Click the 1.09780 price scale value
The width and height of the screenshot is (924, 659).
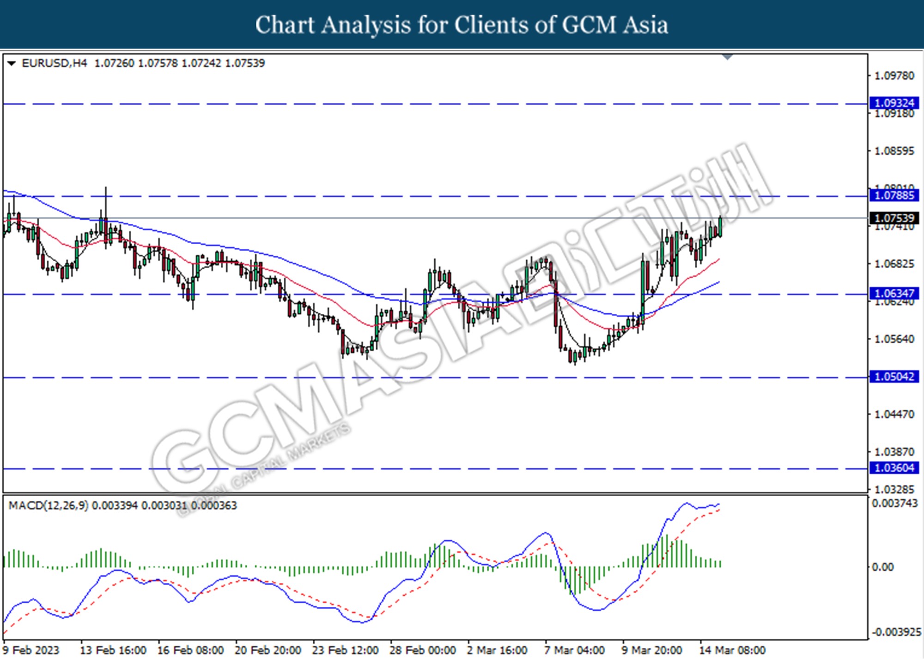point(894,76)
